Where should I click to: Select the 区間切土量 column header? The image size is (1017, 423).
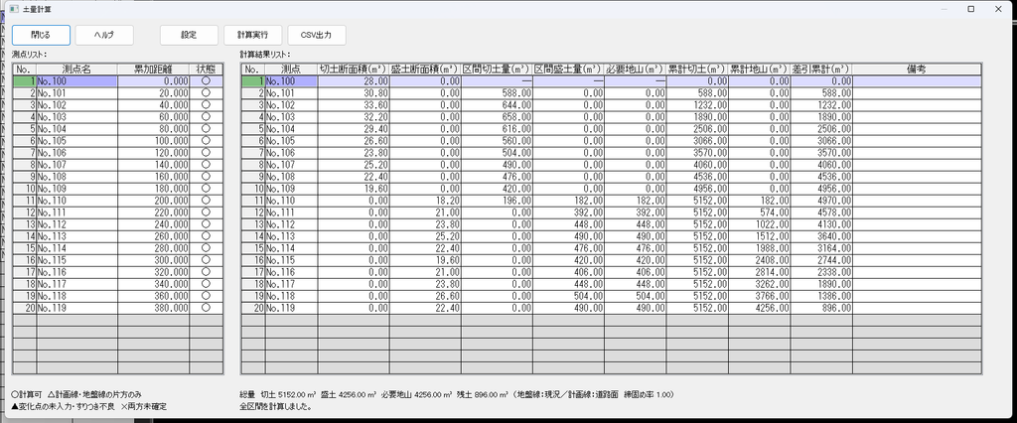[497, 69]
